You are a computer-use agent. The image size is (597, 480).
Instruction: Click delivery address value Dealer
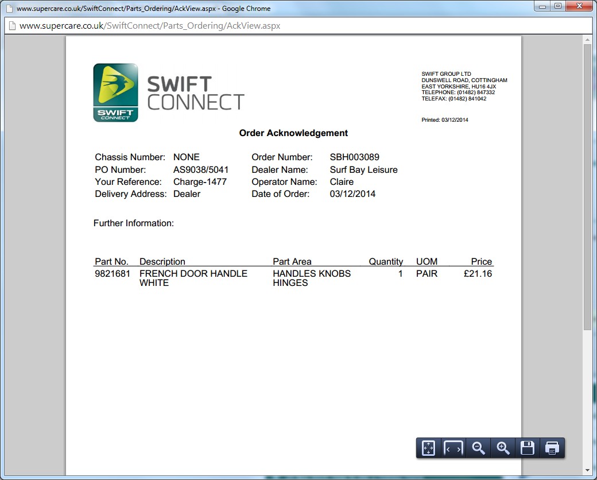(187, 194)
